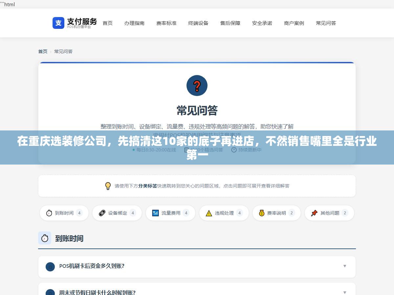
Task: Open 费率标准 navigation item
Action: pyautogui.click(x=166, y=23)
